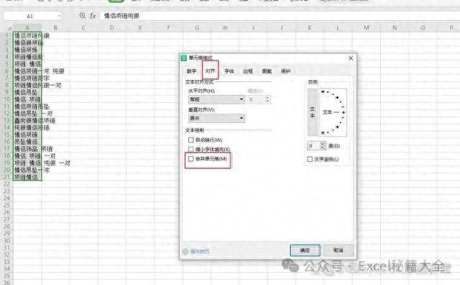
Task: Click the vertical 文本 orientation button
Action: (313, 112)
